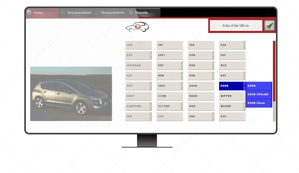The height and width of the screenshot is (173, 299).
Task: Select the 4008 model button
Action: coord(170,96)
